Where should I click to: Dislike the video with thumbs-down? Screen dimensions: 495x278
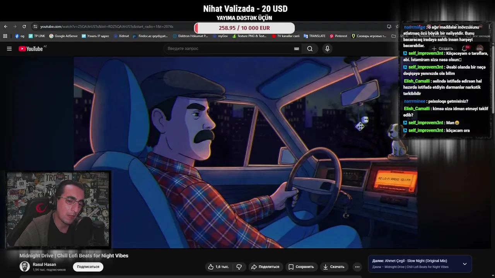(x=239, y=267)
